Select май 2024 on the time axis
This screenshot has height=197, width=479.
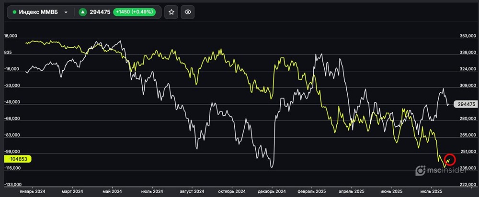[x=111, y=191]
